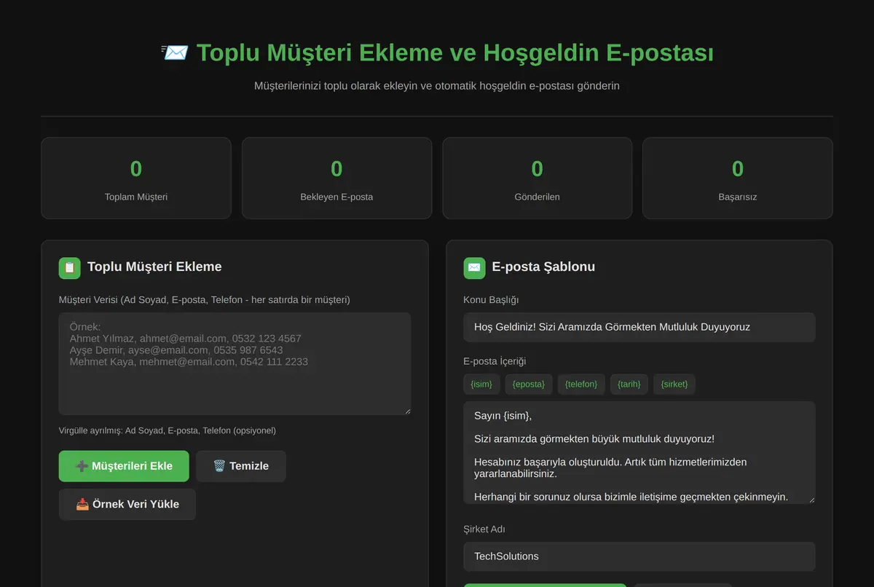Load sample data via Örnek Veri Yükle
Screen dimensions: 874x587
tap(127, 504)
